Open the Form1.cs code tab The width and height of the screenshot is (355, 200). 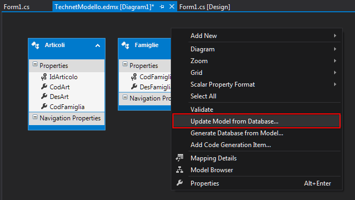click(x=17, y=7)
